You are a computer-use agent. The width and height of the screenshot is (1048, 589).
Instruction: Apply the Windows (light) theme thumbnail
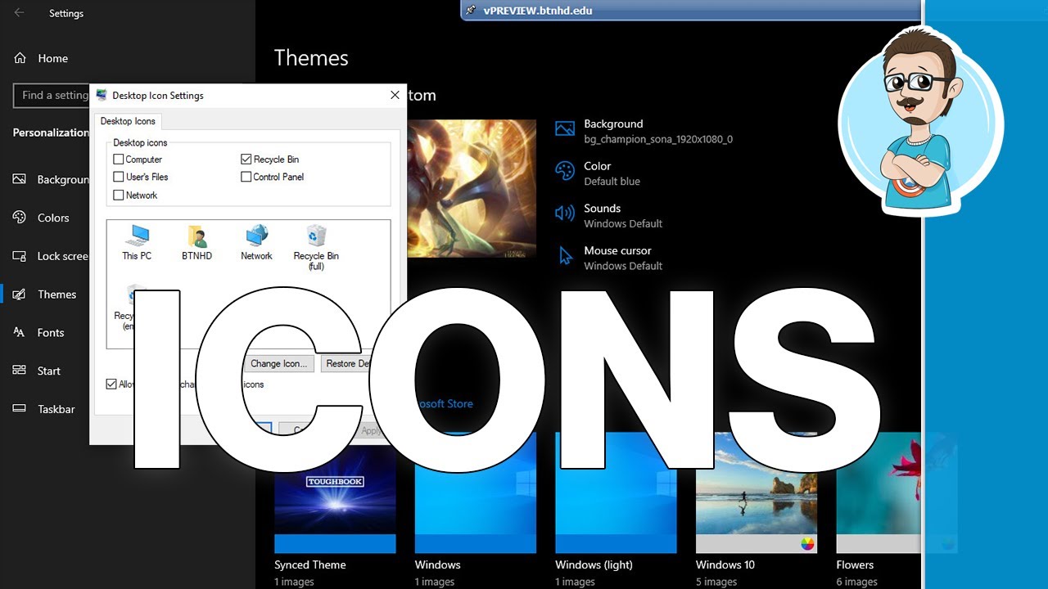click(616, 492)
